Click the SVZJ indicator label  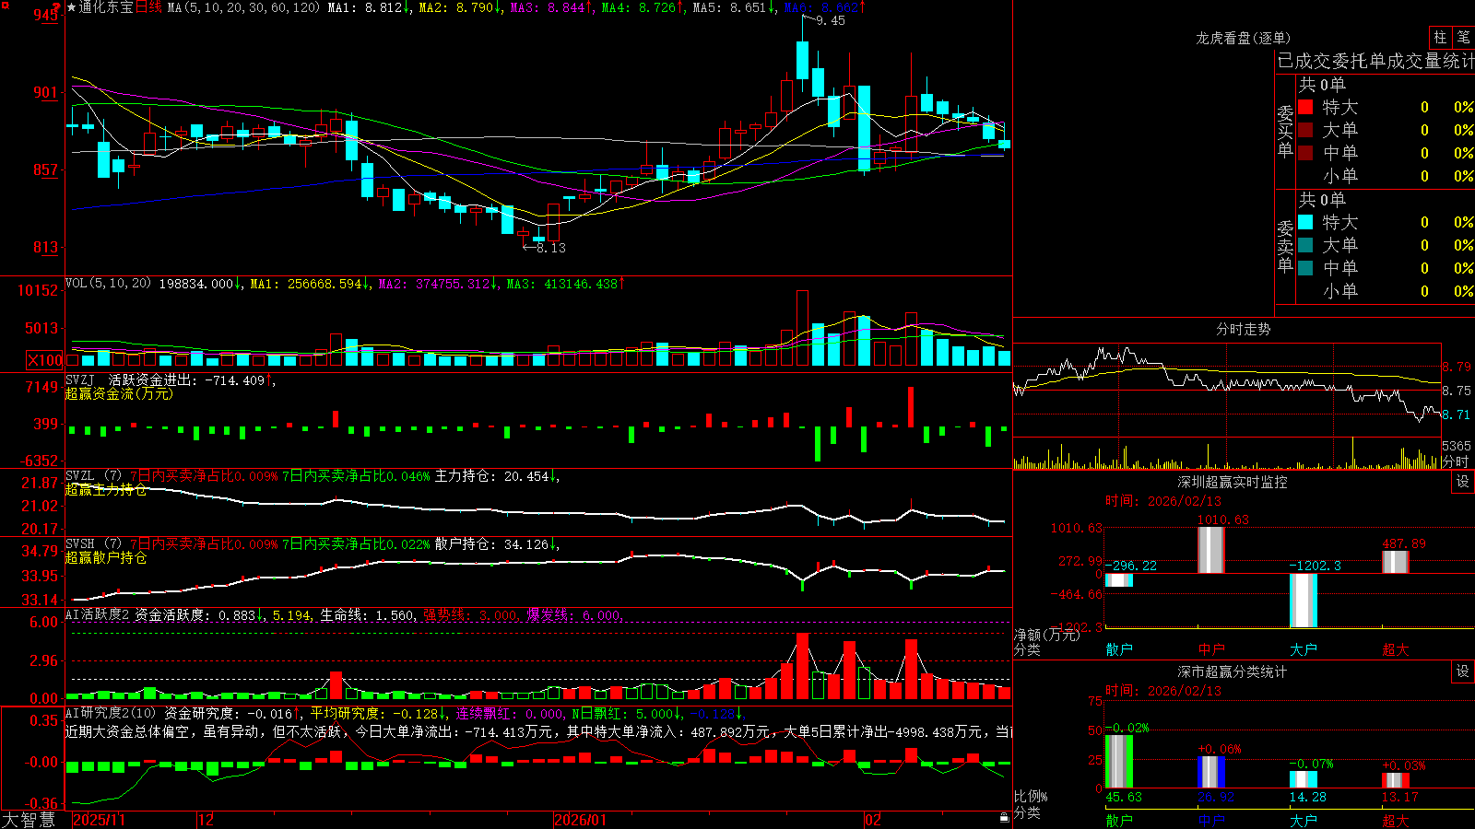click(x=80, y=379)
